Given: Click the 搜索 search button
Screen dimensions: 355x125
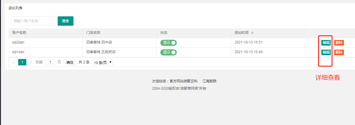Looking at the screenshot, I should click(66, 21).
